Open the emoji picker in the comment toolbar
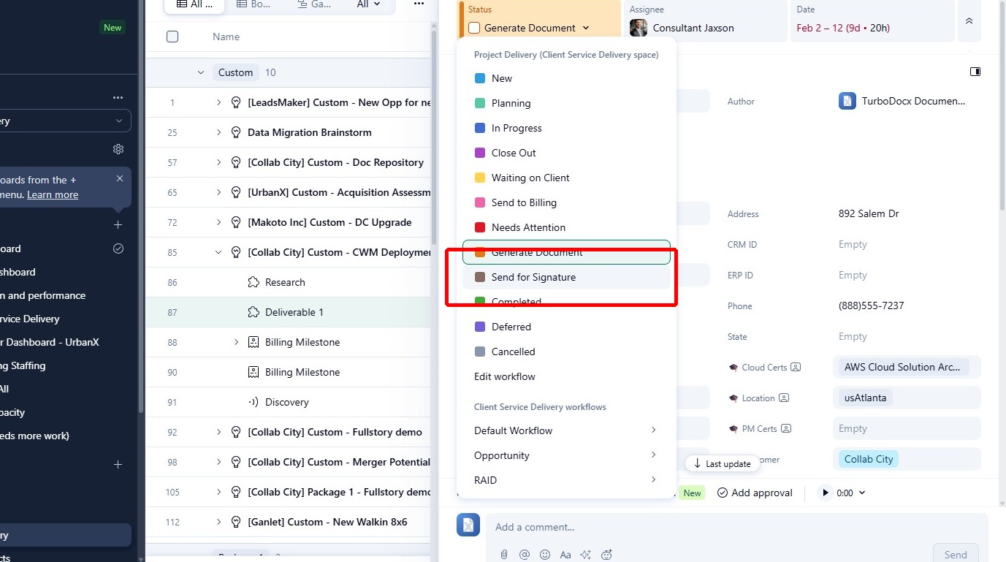1006x562 pixels. [544, 554]
